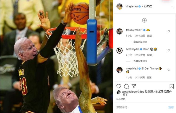Open comments with the speech bubble icon
Image resolution: width=176 pixels, height=113 pixels.
click(126, 86)
